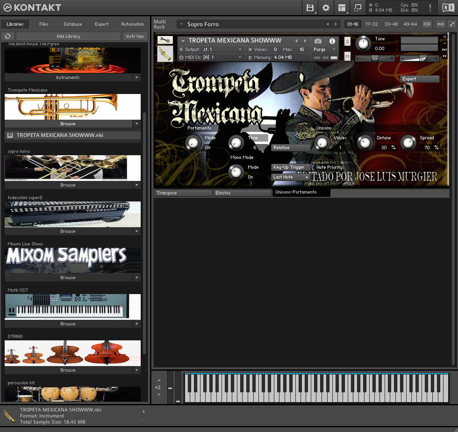Remove the instrument with the X icon
Viewport: 458px width, 432px height.
pyautogui.click(x=444, y=37)
